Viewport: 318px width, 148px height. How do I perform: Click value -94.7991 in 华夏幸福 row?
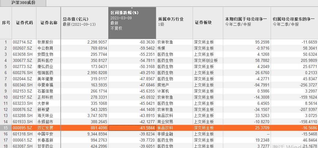[247, 85]
